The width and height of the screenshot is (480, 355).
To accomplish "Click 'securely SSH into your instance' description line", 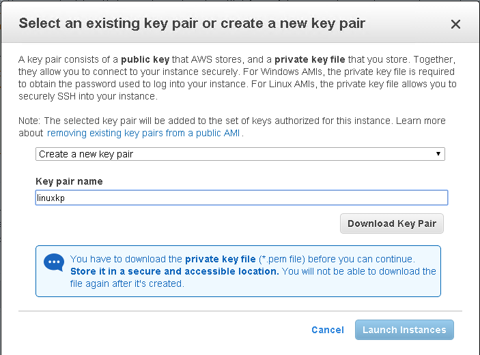I will (88, 96).
